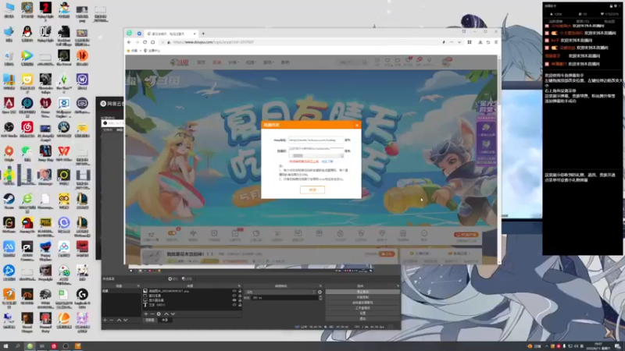
Task: Select the Douyu 直播 navigation item
Action: pos(217,62)
